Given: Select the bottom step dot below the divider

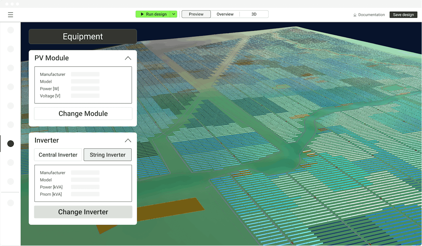Looking at the screenshot, I should (10, 203).
